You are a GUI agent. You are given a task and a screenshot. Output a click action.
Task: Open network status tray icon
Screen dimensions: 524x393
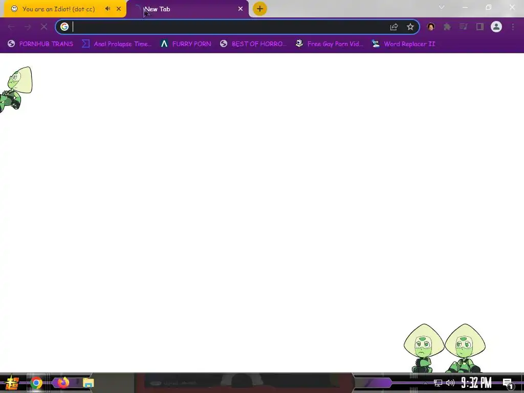pos(438,383)
